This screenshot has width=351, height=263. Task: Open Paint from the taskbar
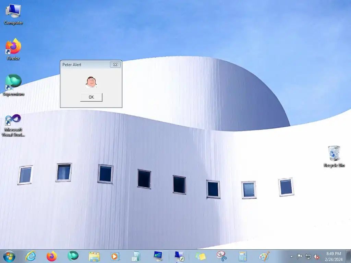(x=264, y=256)
